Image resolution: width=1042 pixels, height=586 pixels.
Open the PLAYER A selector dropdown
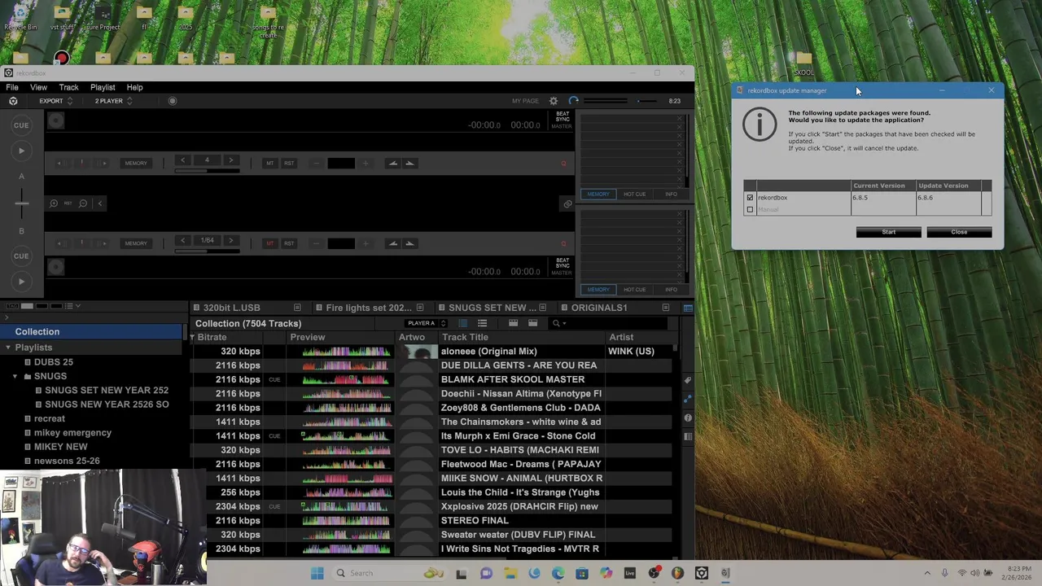[x=427, y=323]
